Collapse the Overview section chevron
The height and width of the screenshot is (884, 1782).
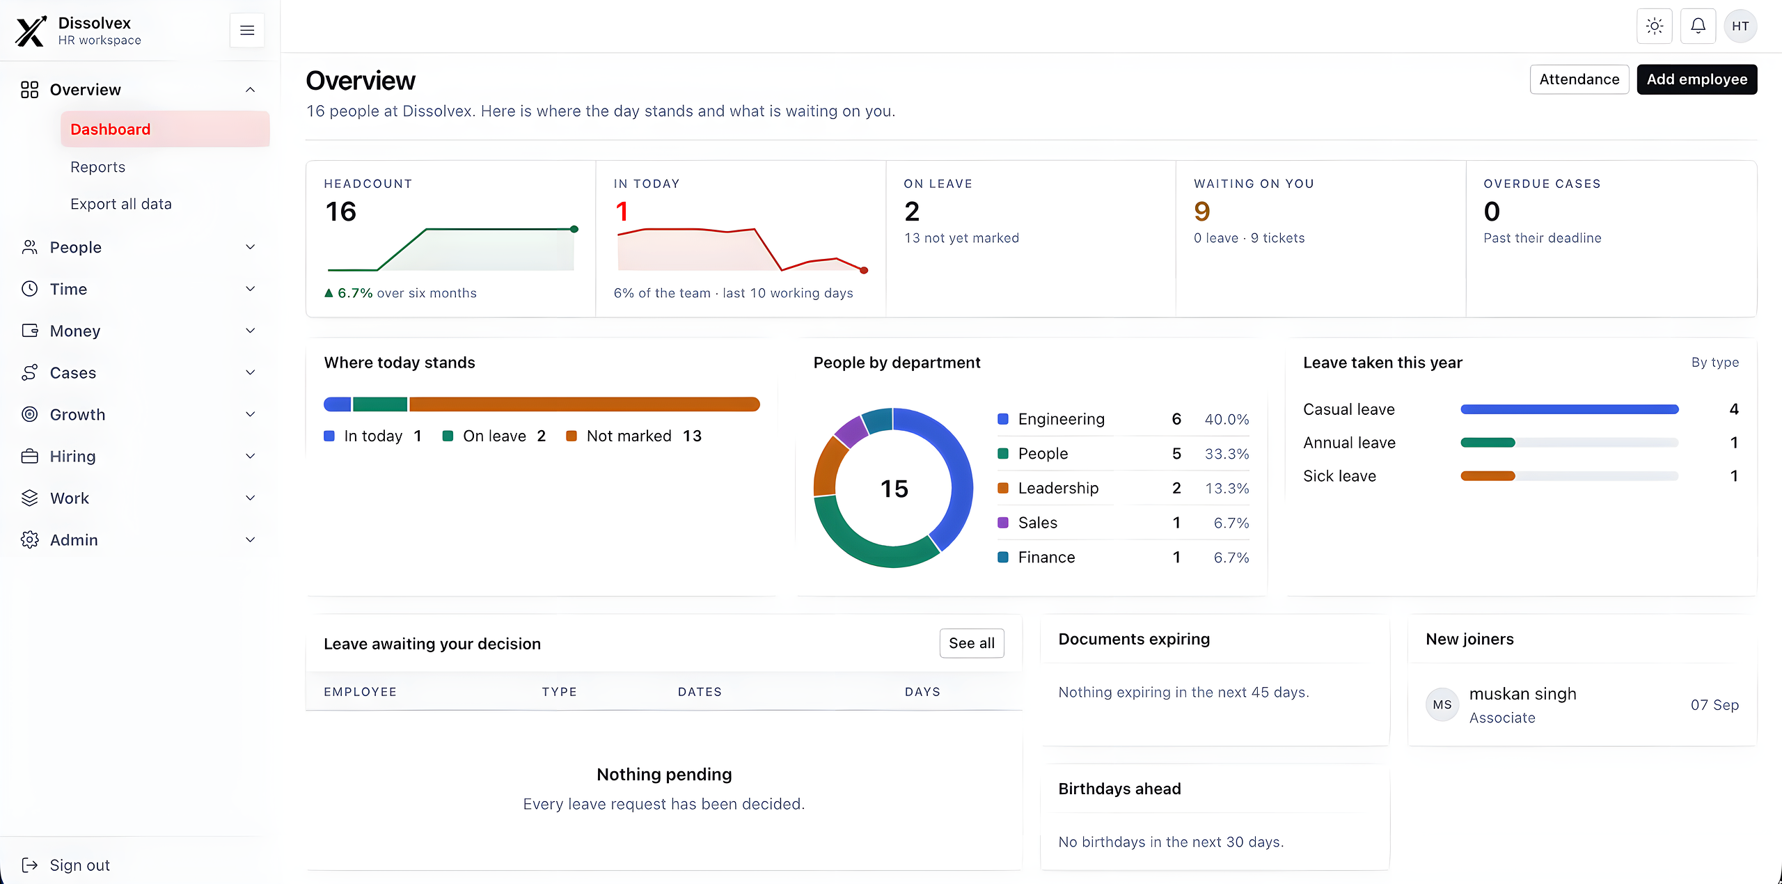[x=251, y=90]
